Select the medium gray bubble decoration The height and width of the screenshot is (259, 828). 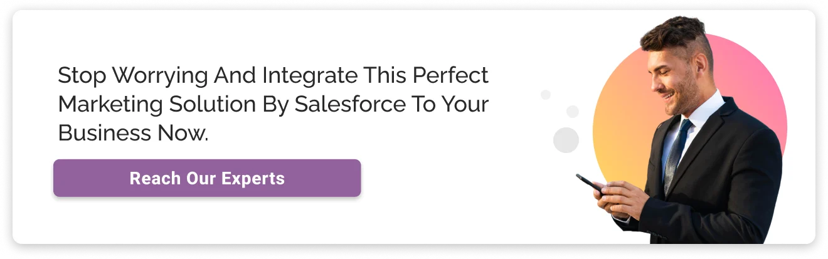[573, 112]
